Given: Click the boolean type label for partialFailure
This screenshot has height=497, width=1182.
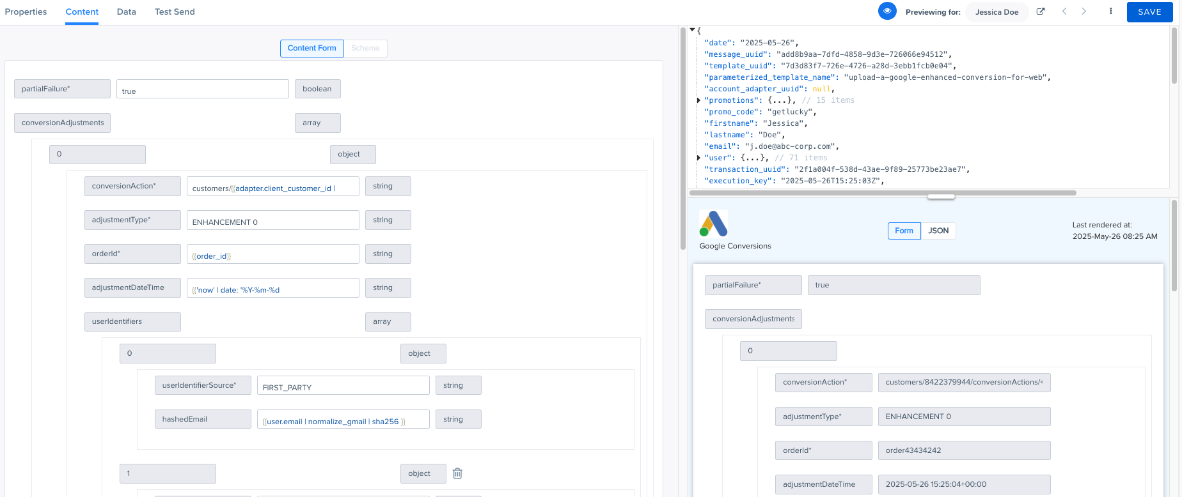Looking at the screenshot, I should coord(317,89).
